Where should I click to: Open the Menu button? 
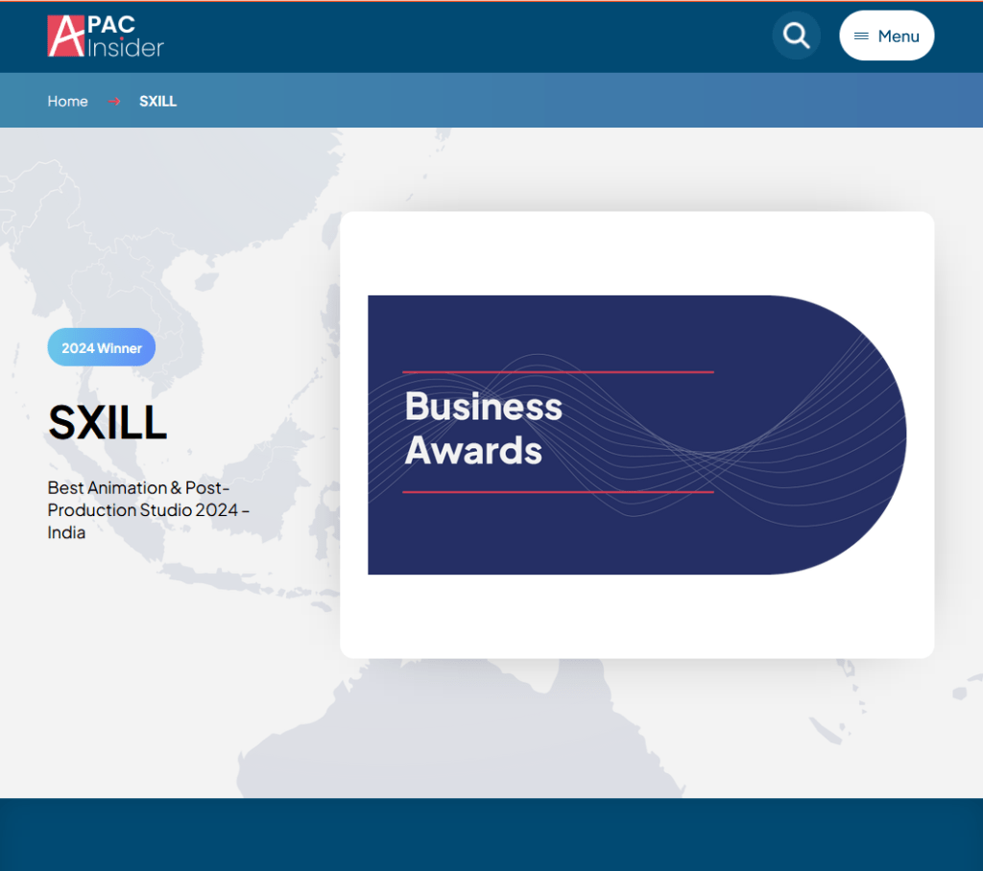click(886, 35)
